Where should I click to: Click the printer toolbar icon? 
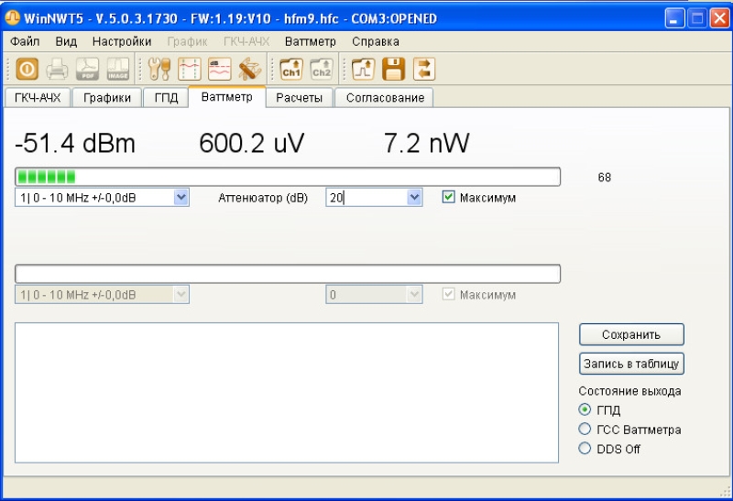[x=57, y=70]
